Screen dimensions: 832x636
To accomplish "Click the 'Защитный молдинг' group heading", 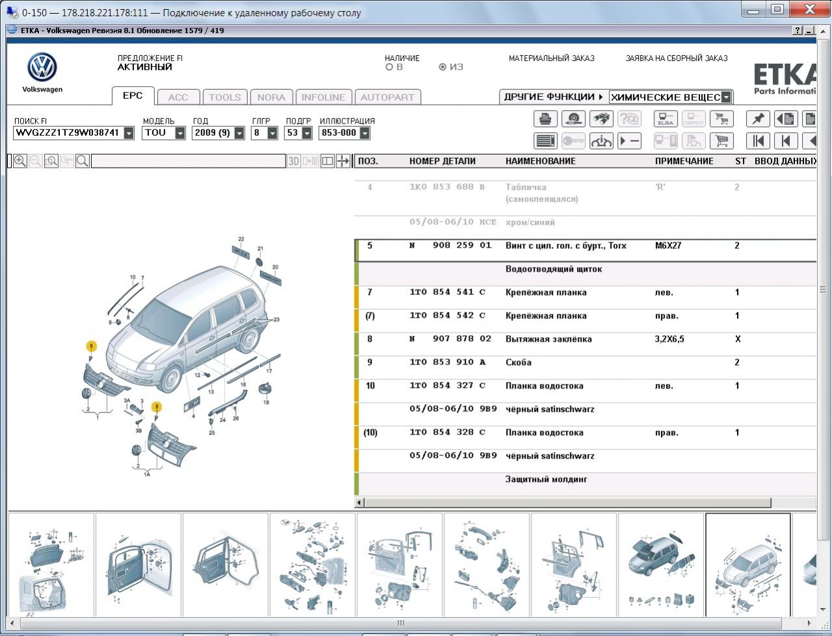I will pos(546,479).
